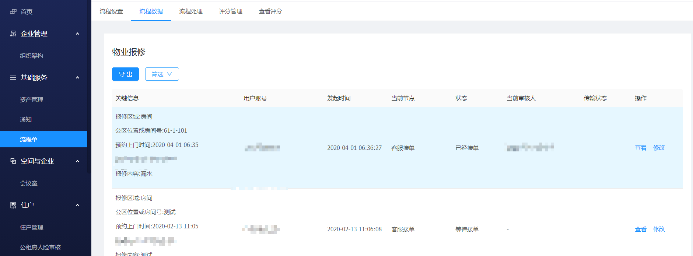Switch to the 流程处理 tab

(190, 11)
